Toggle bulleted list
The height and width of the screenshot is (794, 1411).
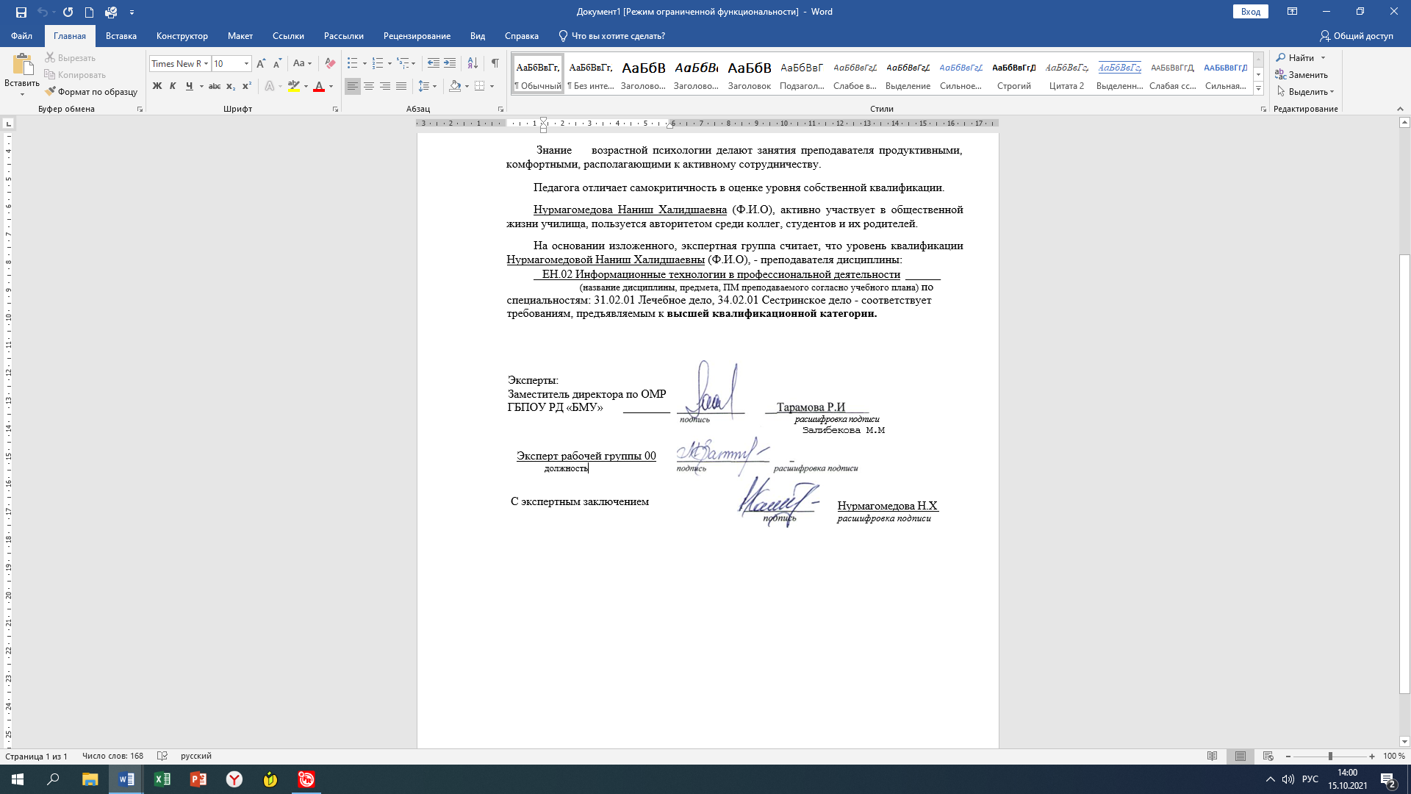(x=353, y=63)
